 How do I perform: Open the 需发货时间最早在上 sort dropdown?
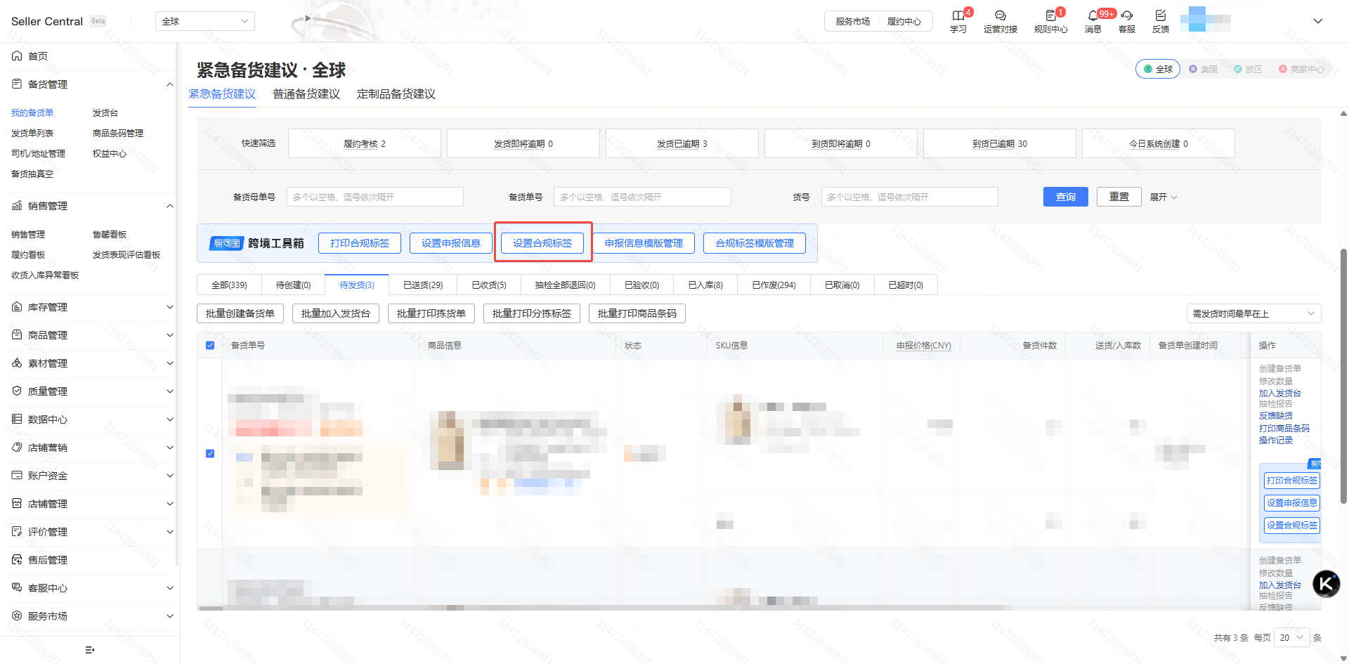1253,313
